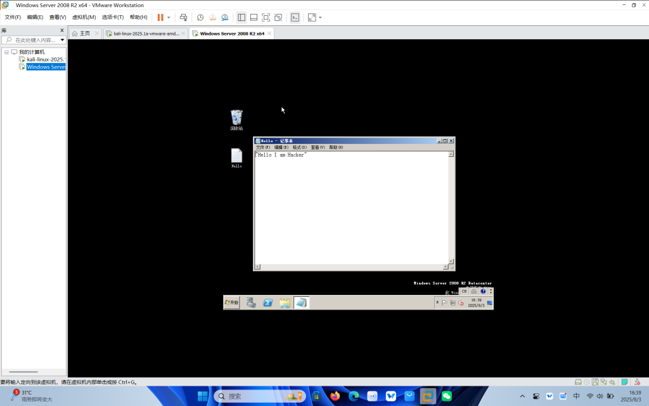
Task: Take a snapshot of this virtual machine
Action: (200, 17)
